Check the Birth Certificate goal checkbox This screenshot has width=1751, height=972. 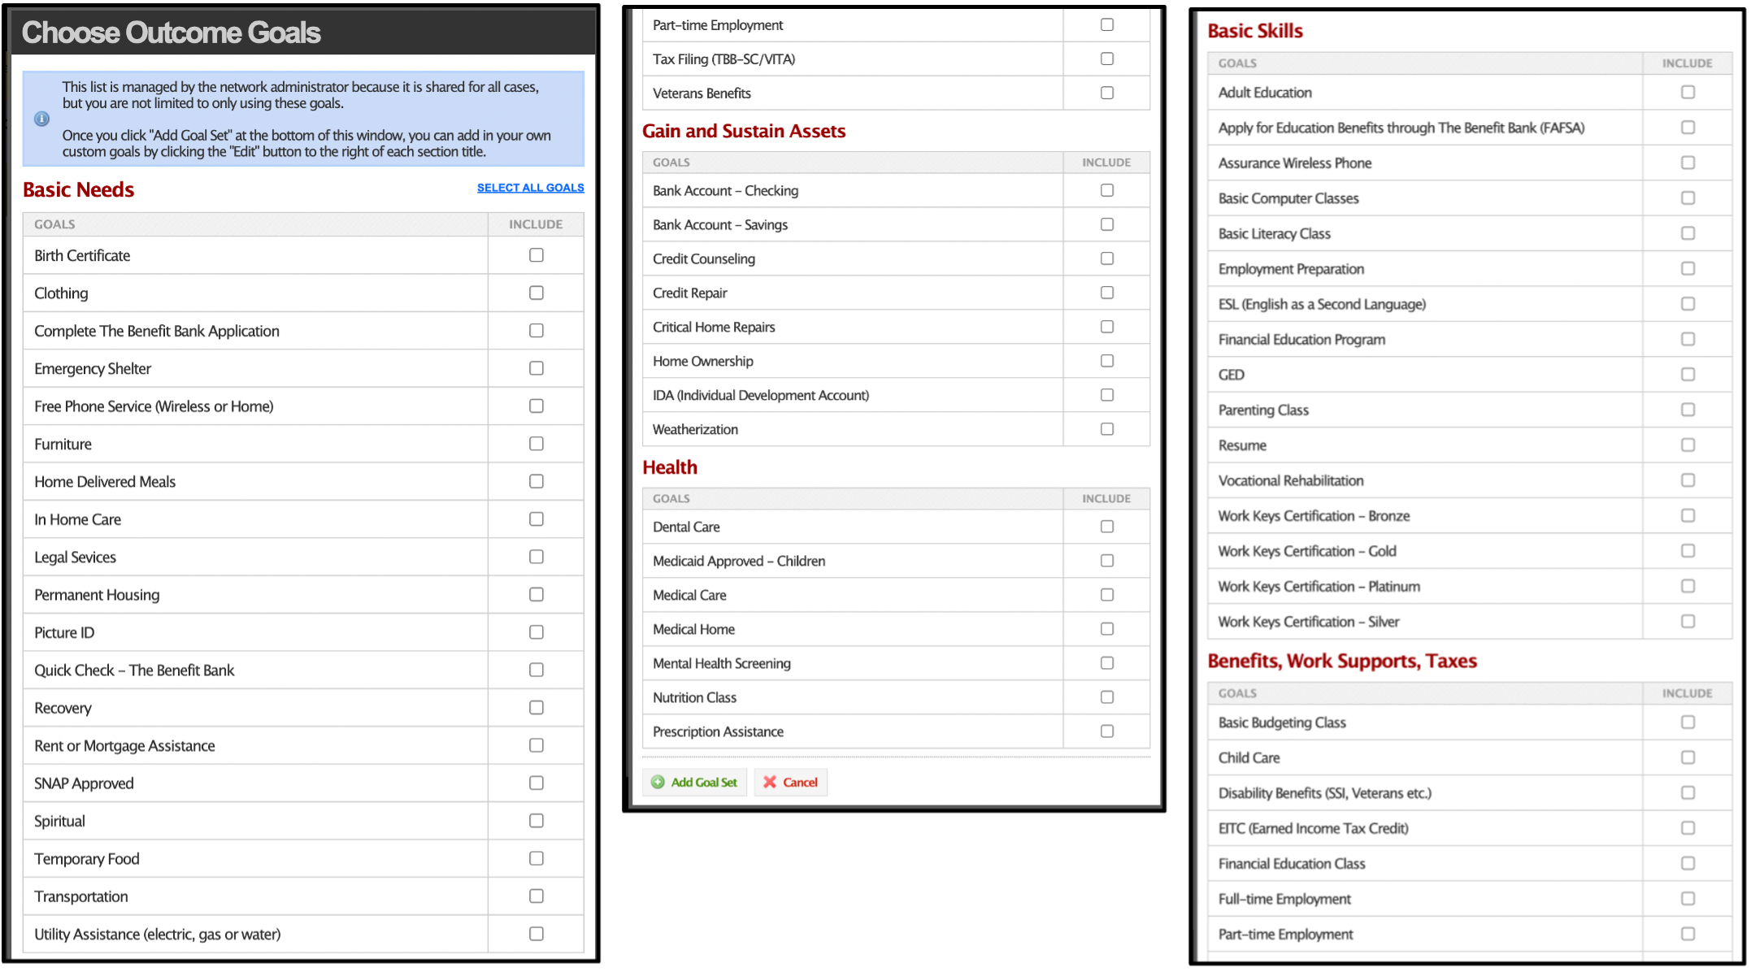[536, 254]
